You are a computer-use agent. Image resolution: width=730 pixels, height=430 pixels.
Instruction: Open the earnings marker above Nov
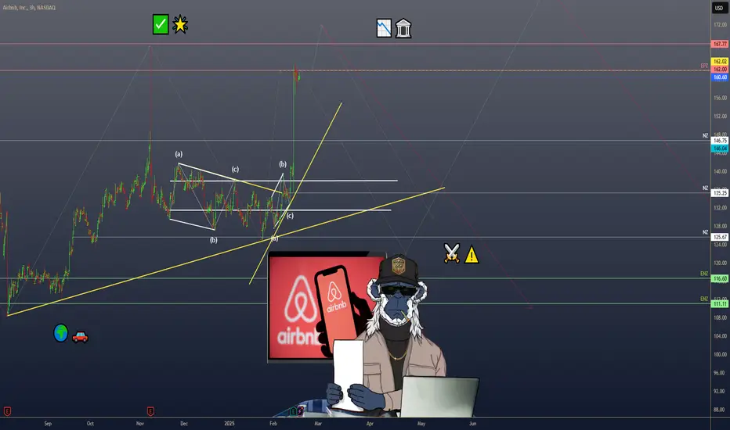tap(150, 411)
